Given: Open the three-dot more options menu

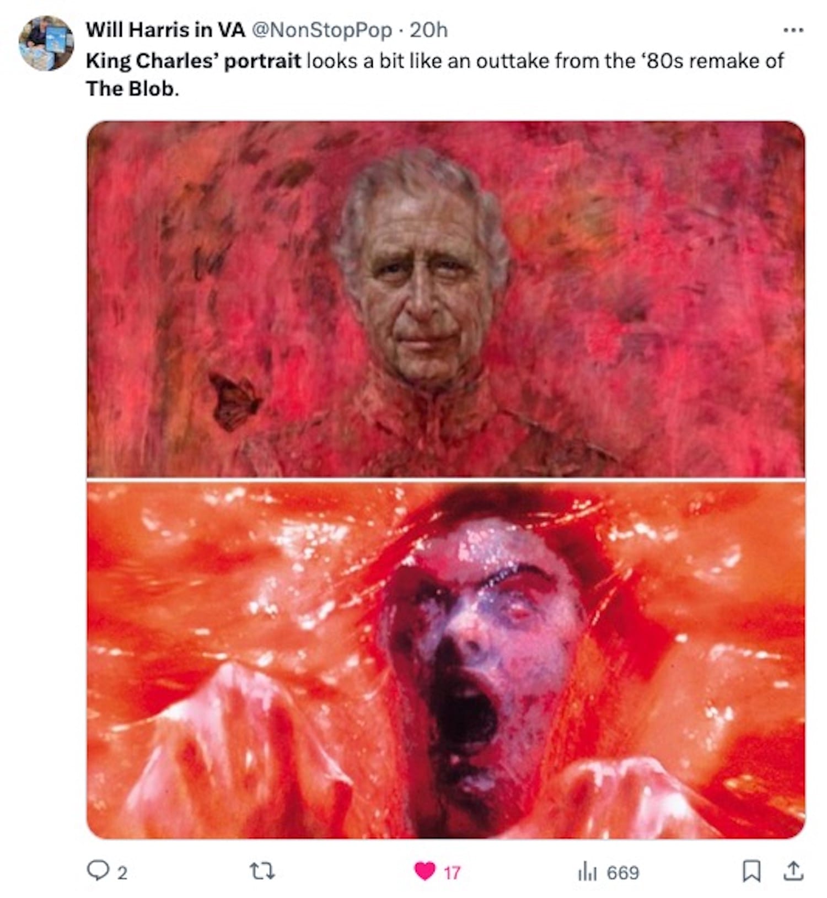Looking at the screenshot, I should 793,30.
